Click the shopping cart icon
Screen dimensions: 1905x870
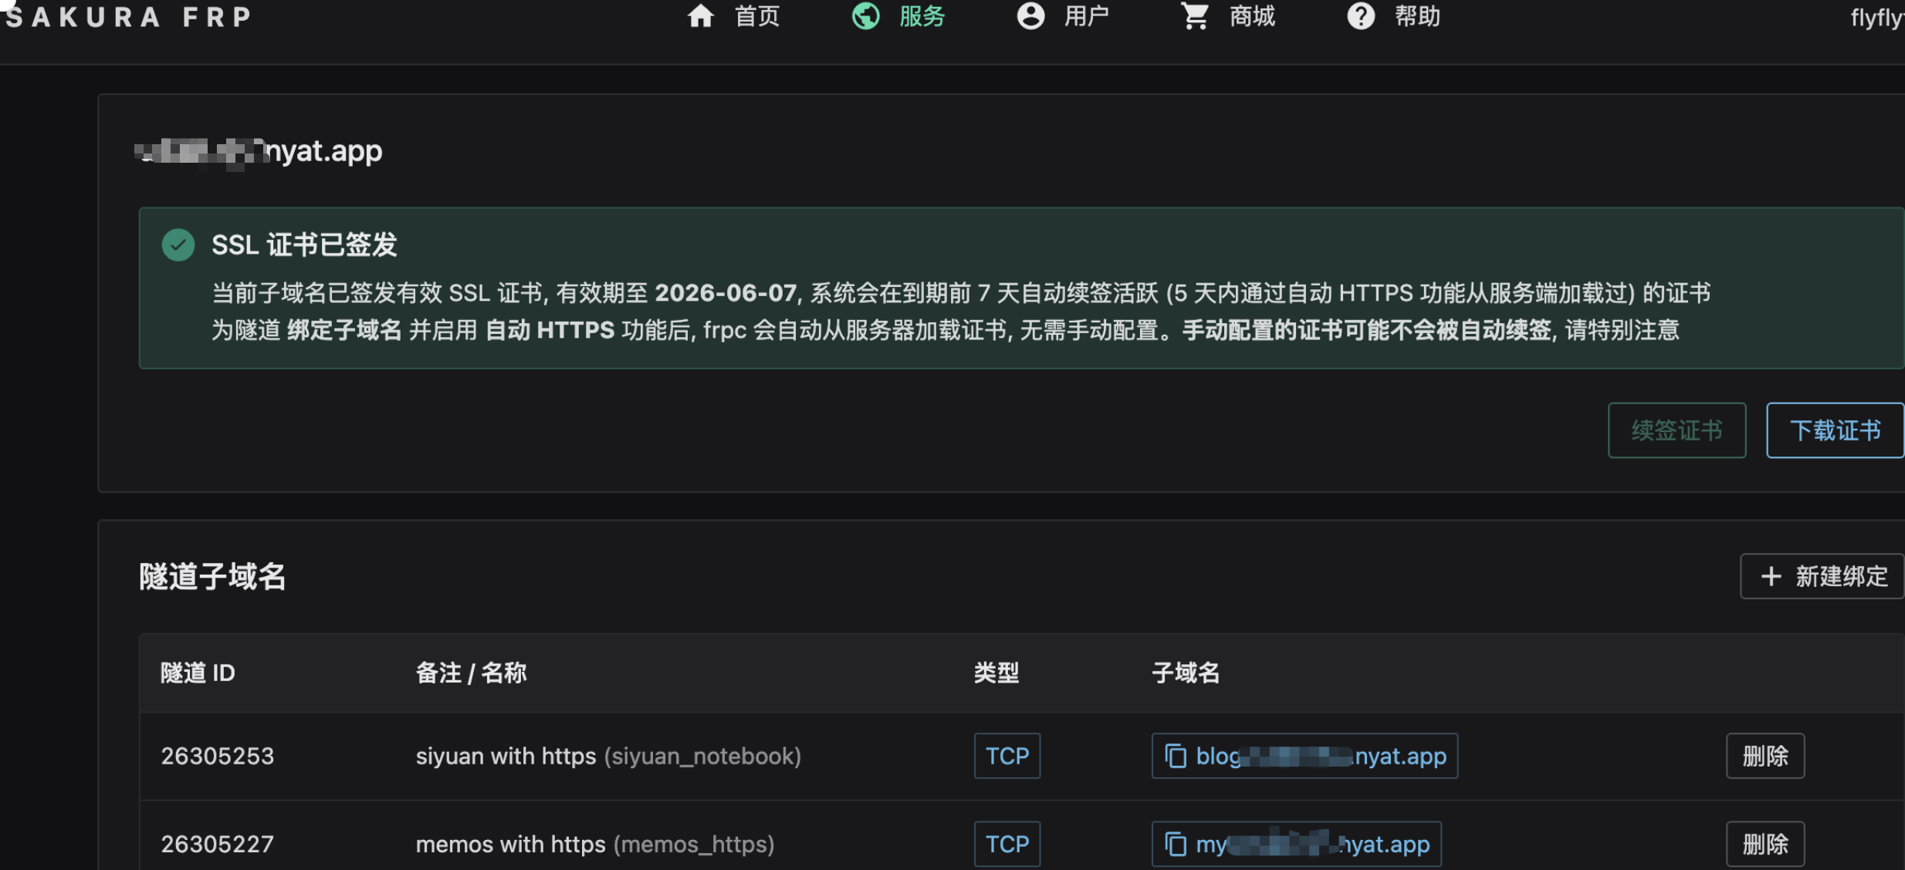pyautogui.click(x=1195, y=16)
